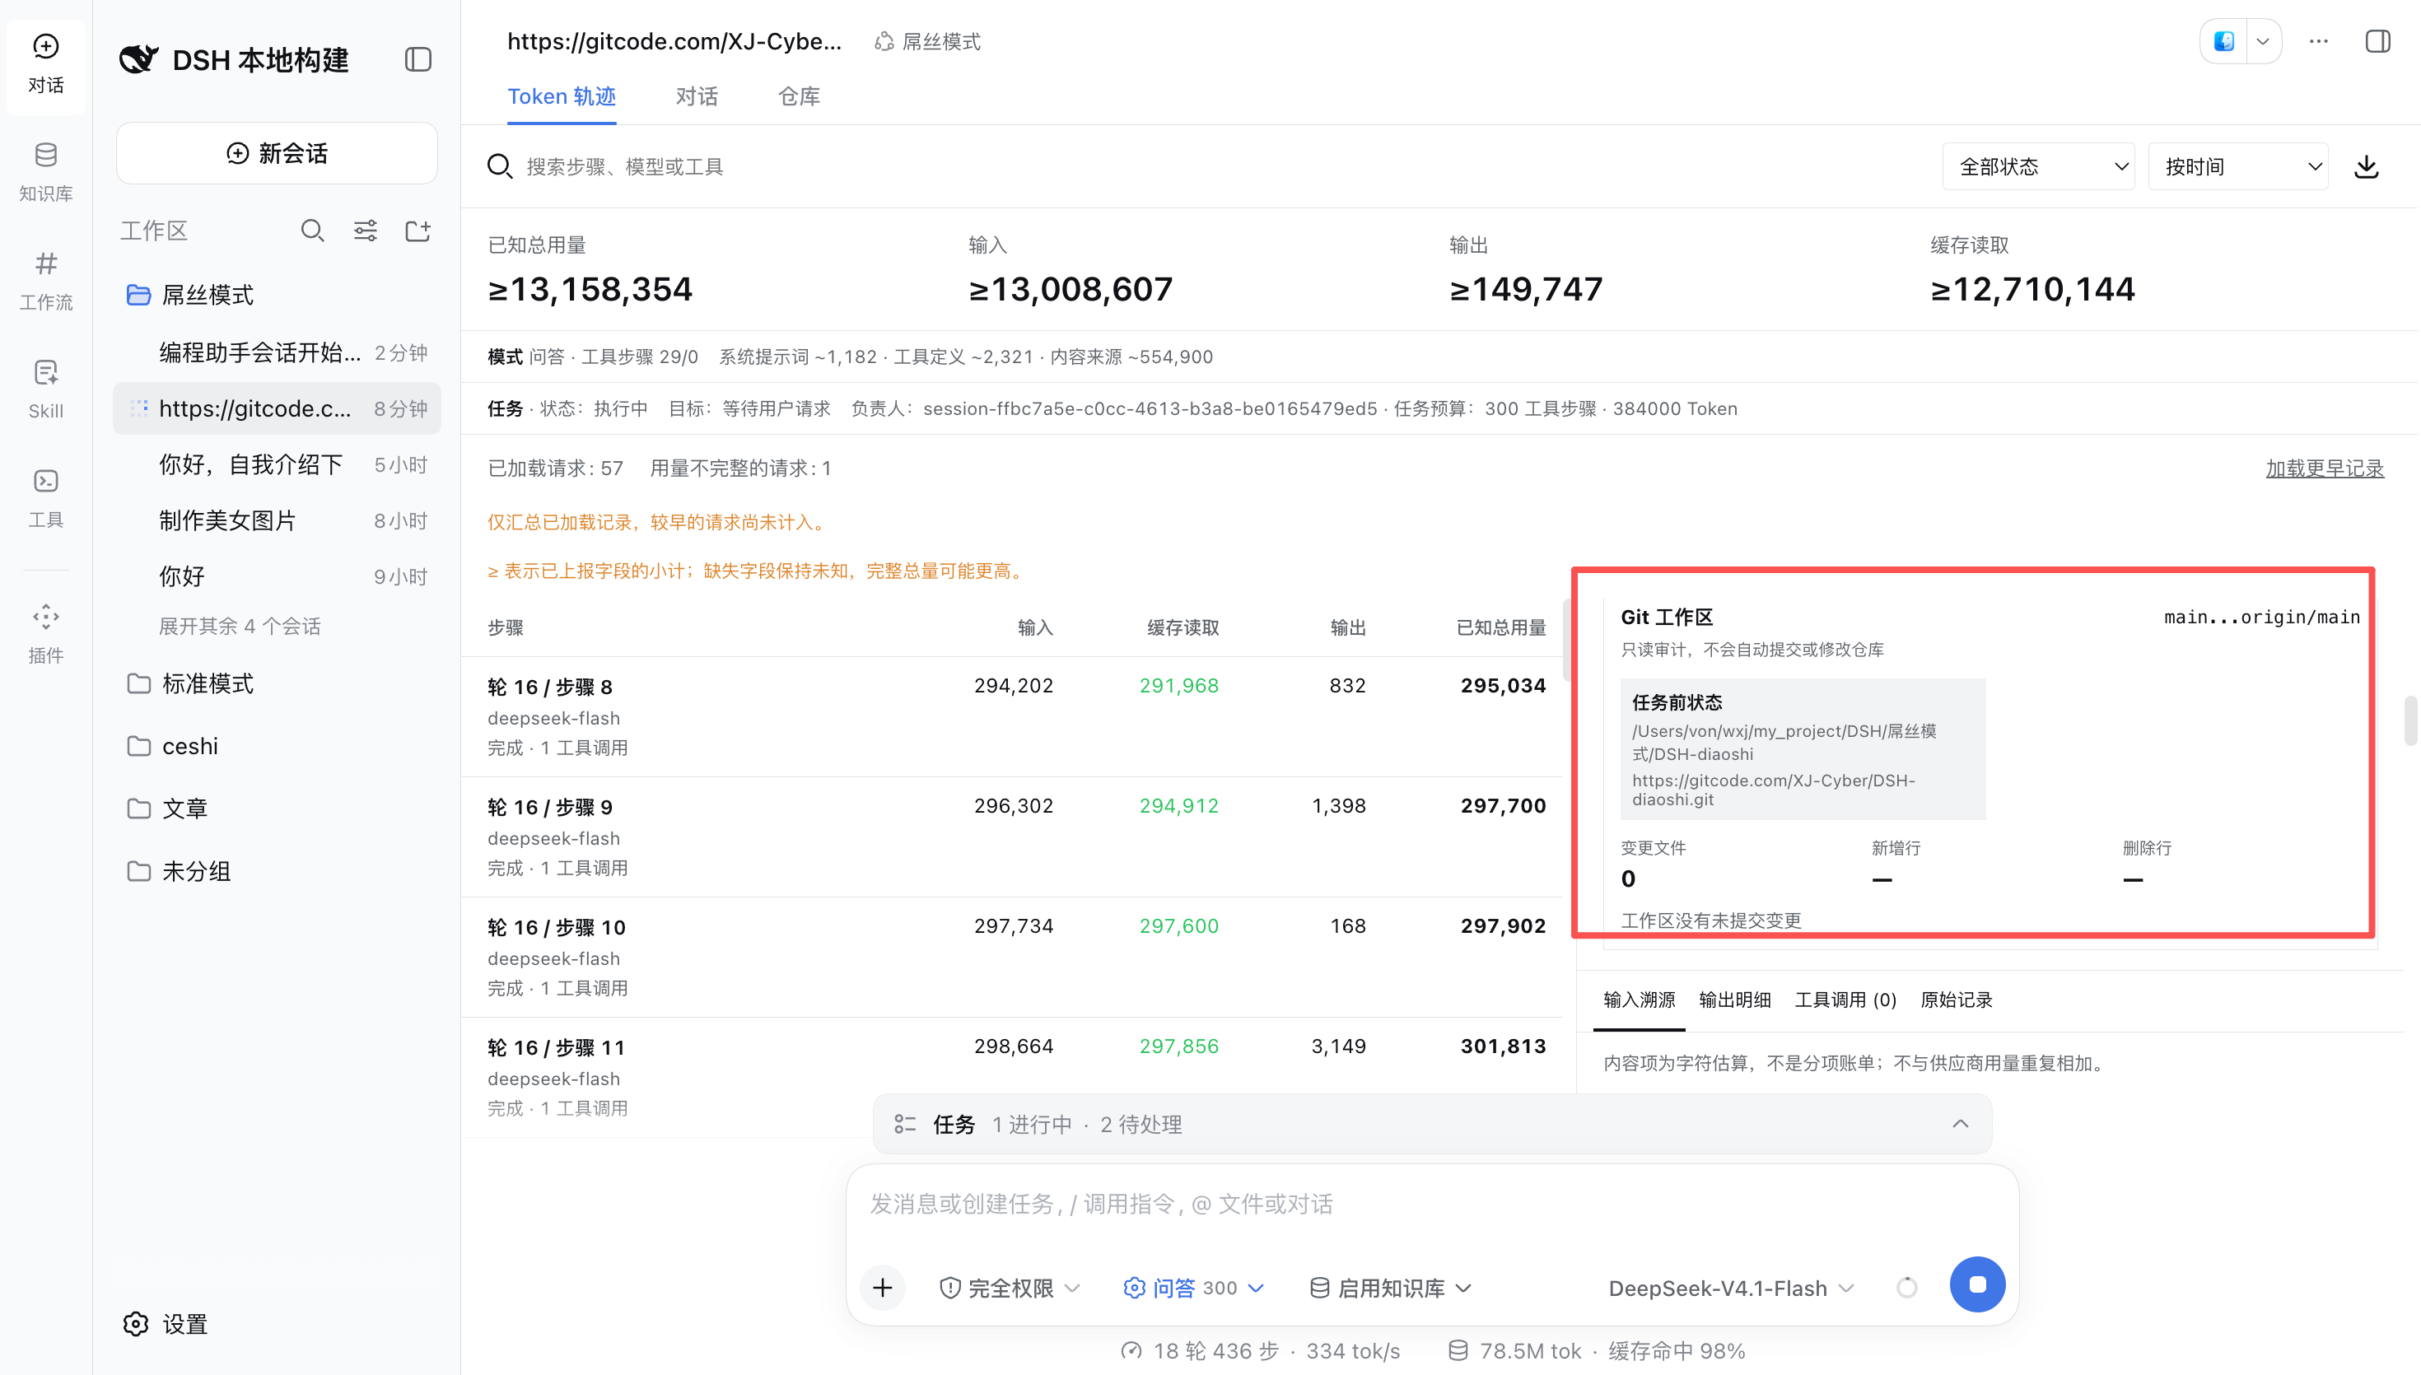Screen dimensions: 2421x1375
Task: Open the more options ellipsis menu
Action: point(2318,41)
